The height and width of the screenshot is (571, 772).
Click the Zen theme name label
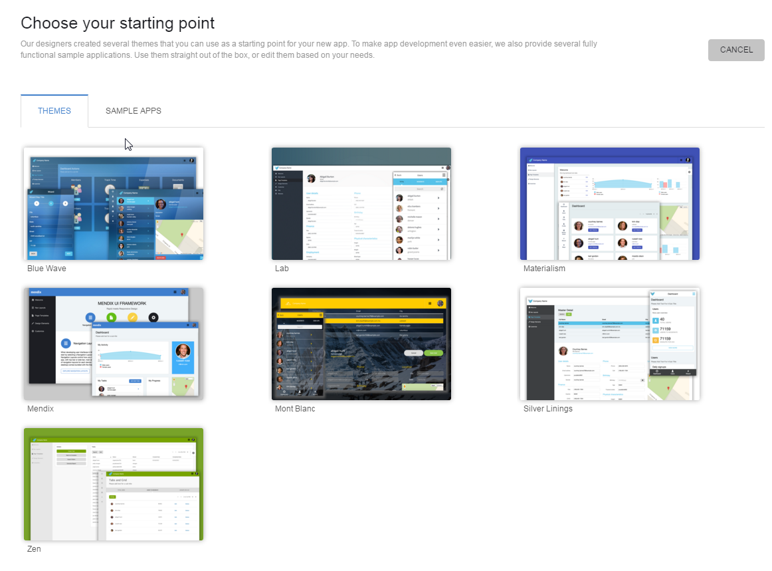click(34, 548)
